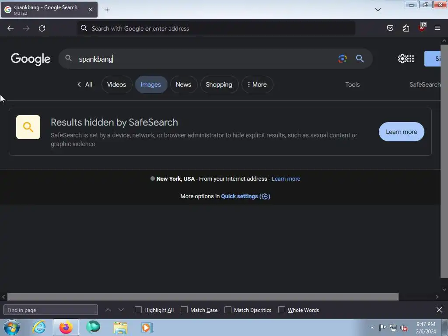Click the forward navigation arrow
The width and height of the screenshot is (448, 336).
(26, 28)
